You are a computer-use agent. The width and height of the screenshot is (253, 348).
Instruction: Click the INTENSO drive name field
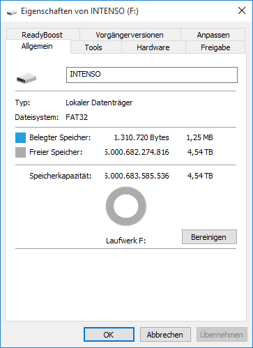[152, 75]
